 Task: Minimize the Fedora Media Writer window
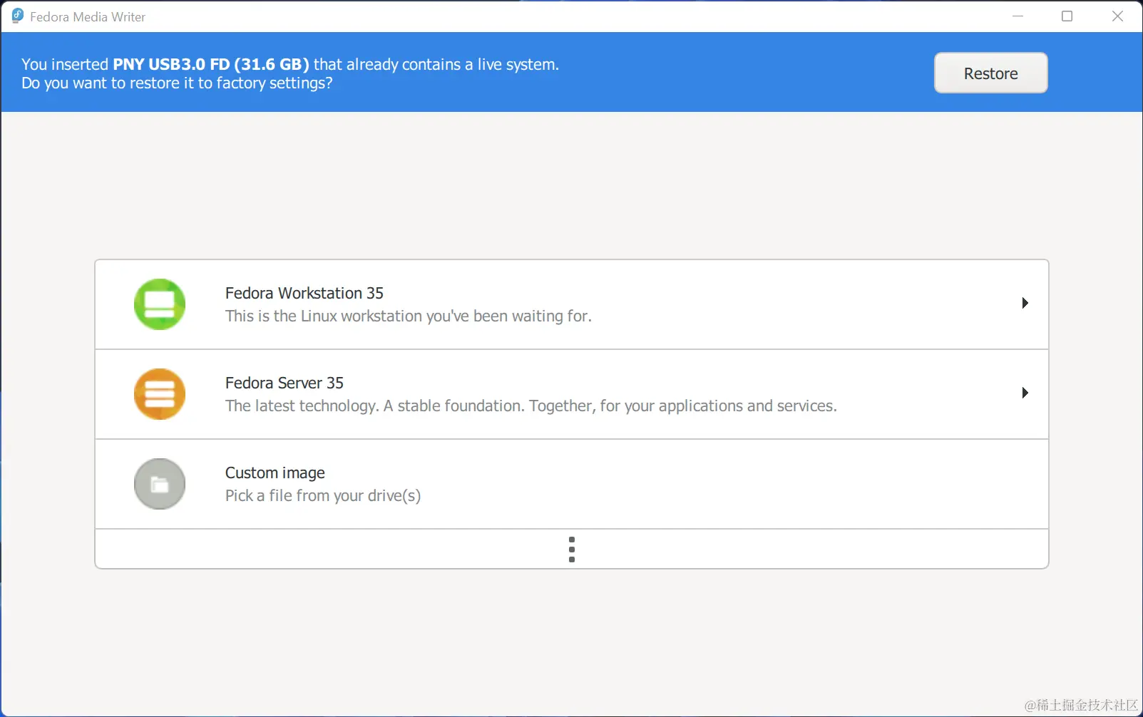pos(1018,16)
